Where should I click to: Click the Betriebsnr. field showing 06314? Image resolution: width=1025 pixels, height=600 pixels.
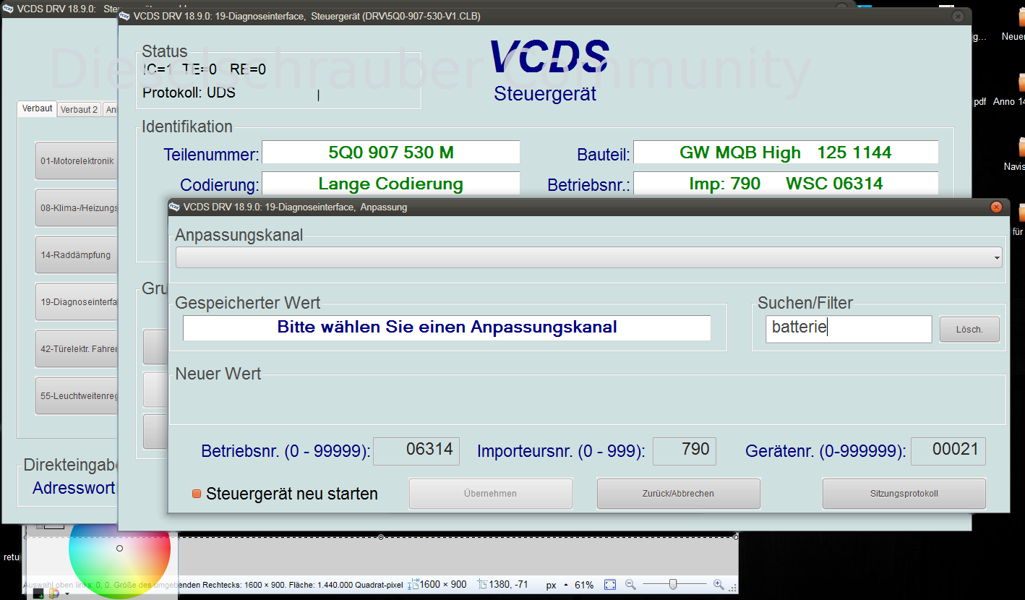click(x=416, y=451)
